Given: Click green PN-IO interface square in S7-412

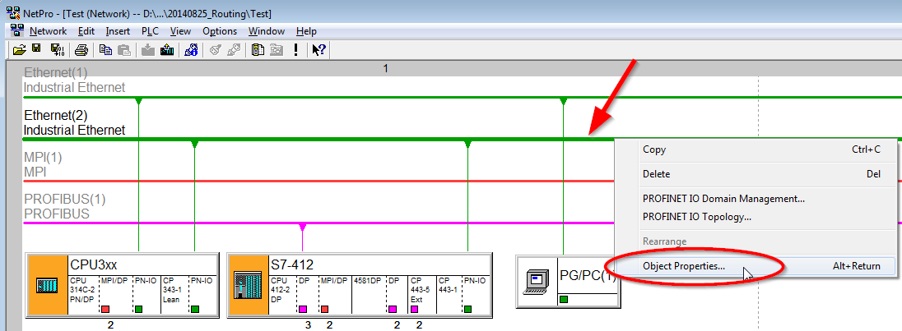Looking at the screenshot, I should coord(467,309).
